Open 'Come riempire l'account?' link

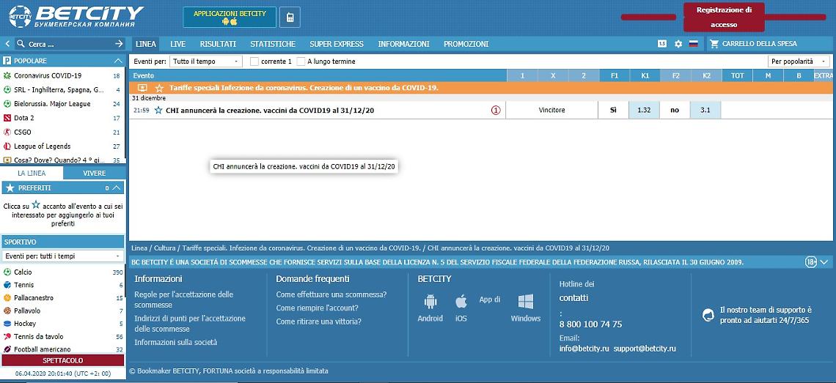(317, 308)
